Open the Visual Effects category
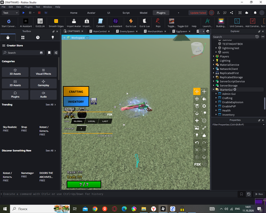Viewport: 266px width, 213px height. point(43,72)
